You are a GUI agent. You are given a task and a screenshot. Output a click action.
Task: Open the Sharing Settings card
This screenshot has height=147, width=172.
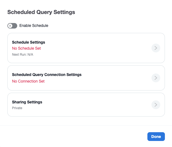[x=86, y=105]
